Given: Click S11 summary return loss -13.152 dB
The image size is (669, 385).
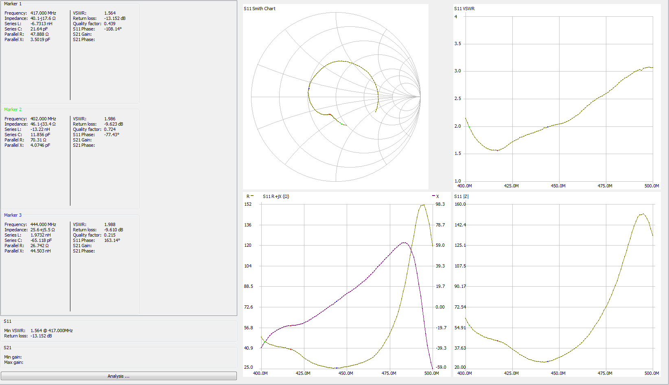Looking at the screenshot, I should pyautogui.click(x=41, y=336).
